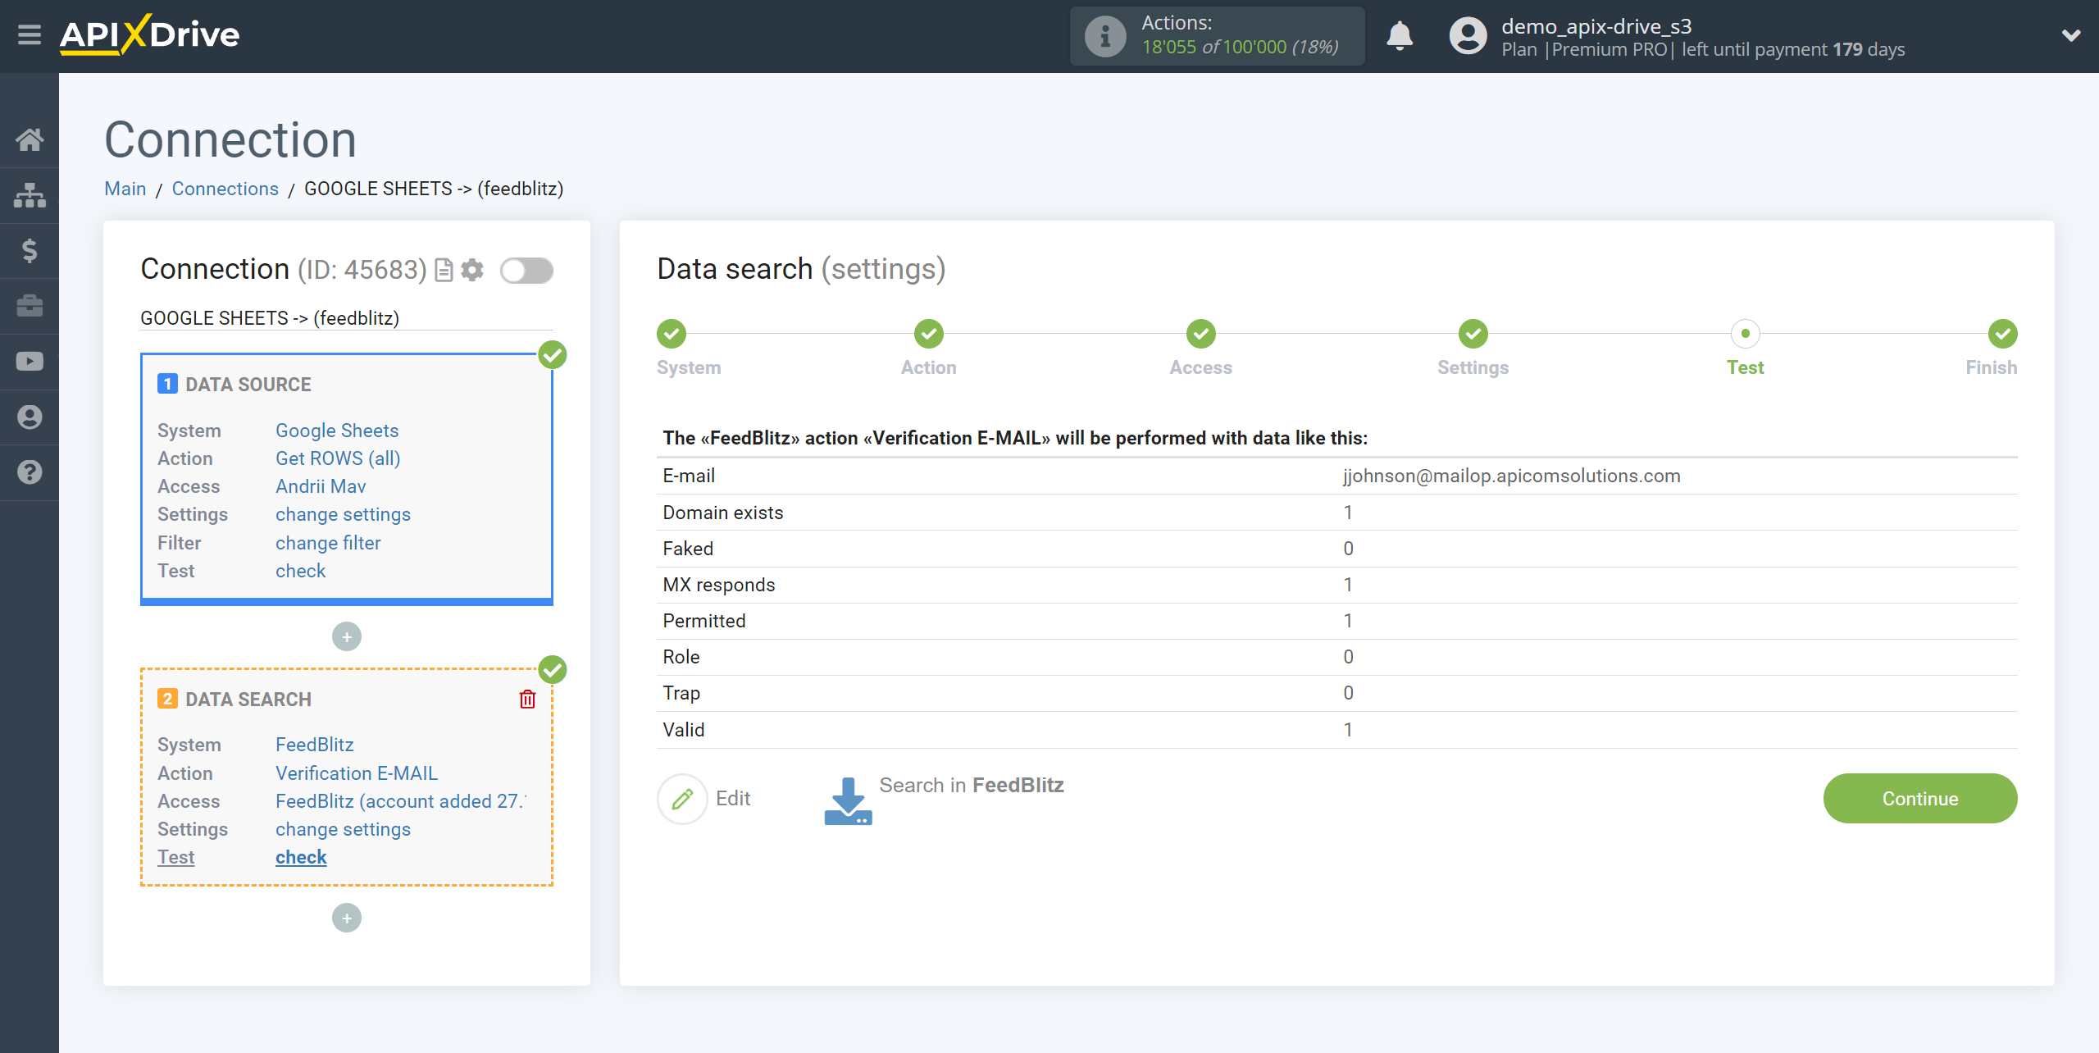Screen dimensions: 2099x1053
Task: Click Get ROWS (all) action link
Action: pyautogui.click(x=338, y=458)
